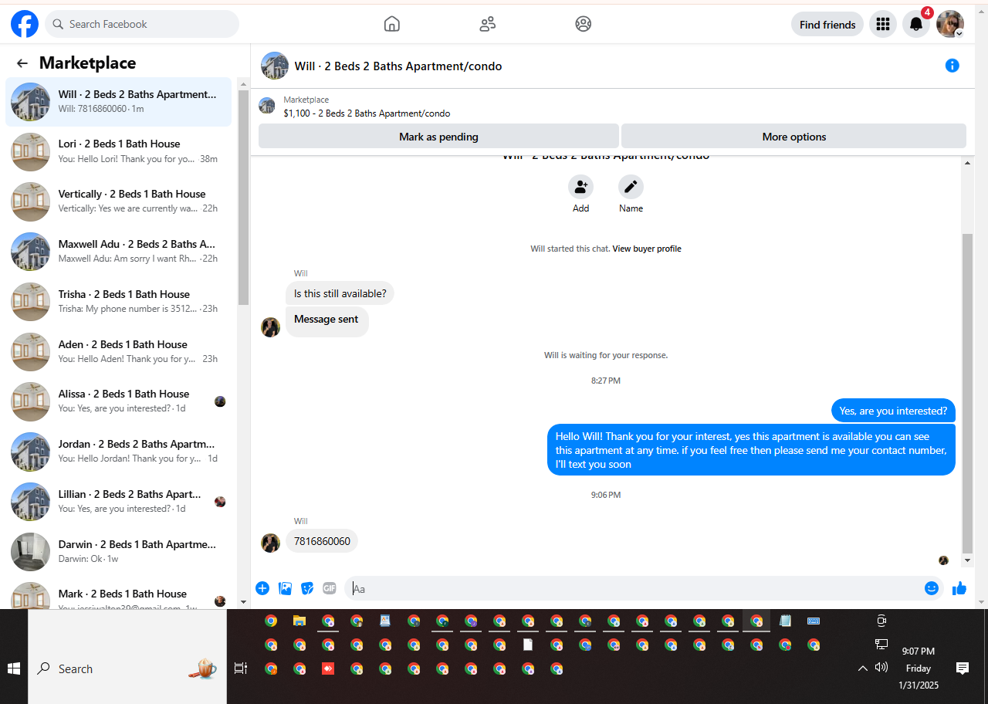Image resolution: width=988 pixels, height=704 pixels.
Task: Click the Add people icon
Action: [580, 187]
